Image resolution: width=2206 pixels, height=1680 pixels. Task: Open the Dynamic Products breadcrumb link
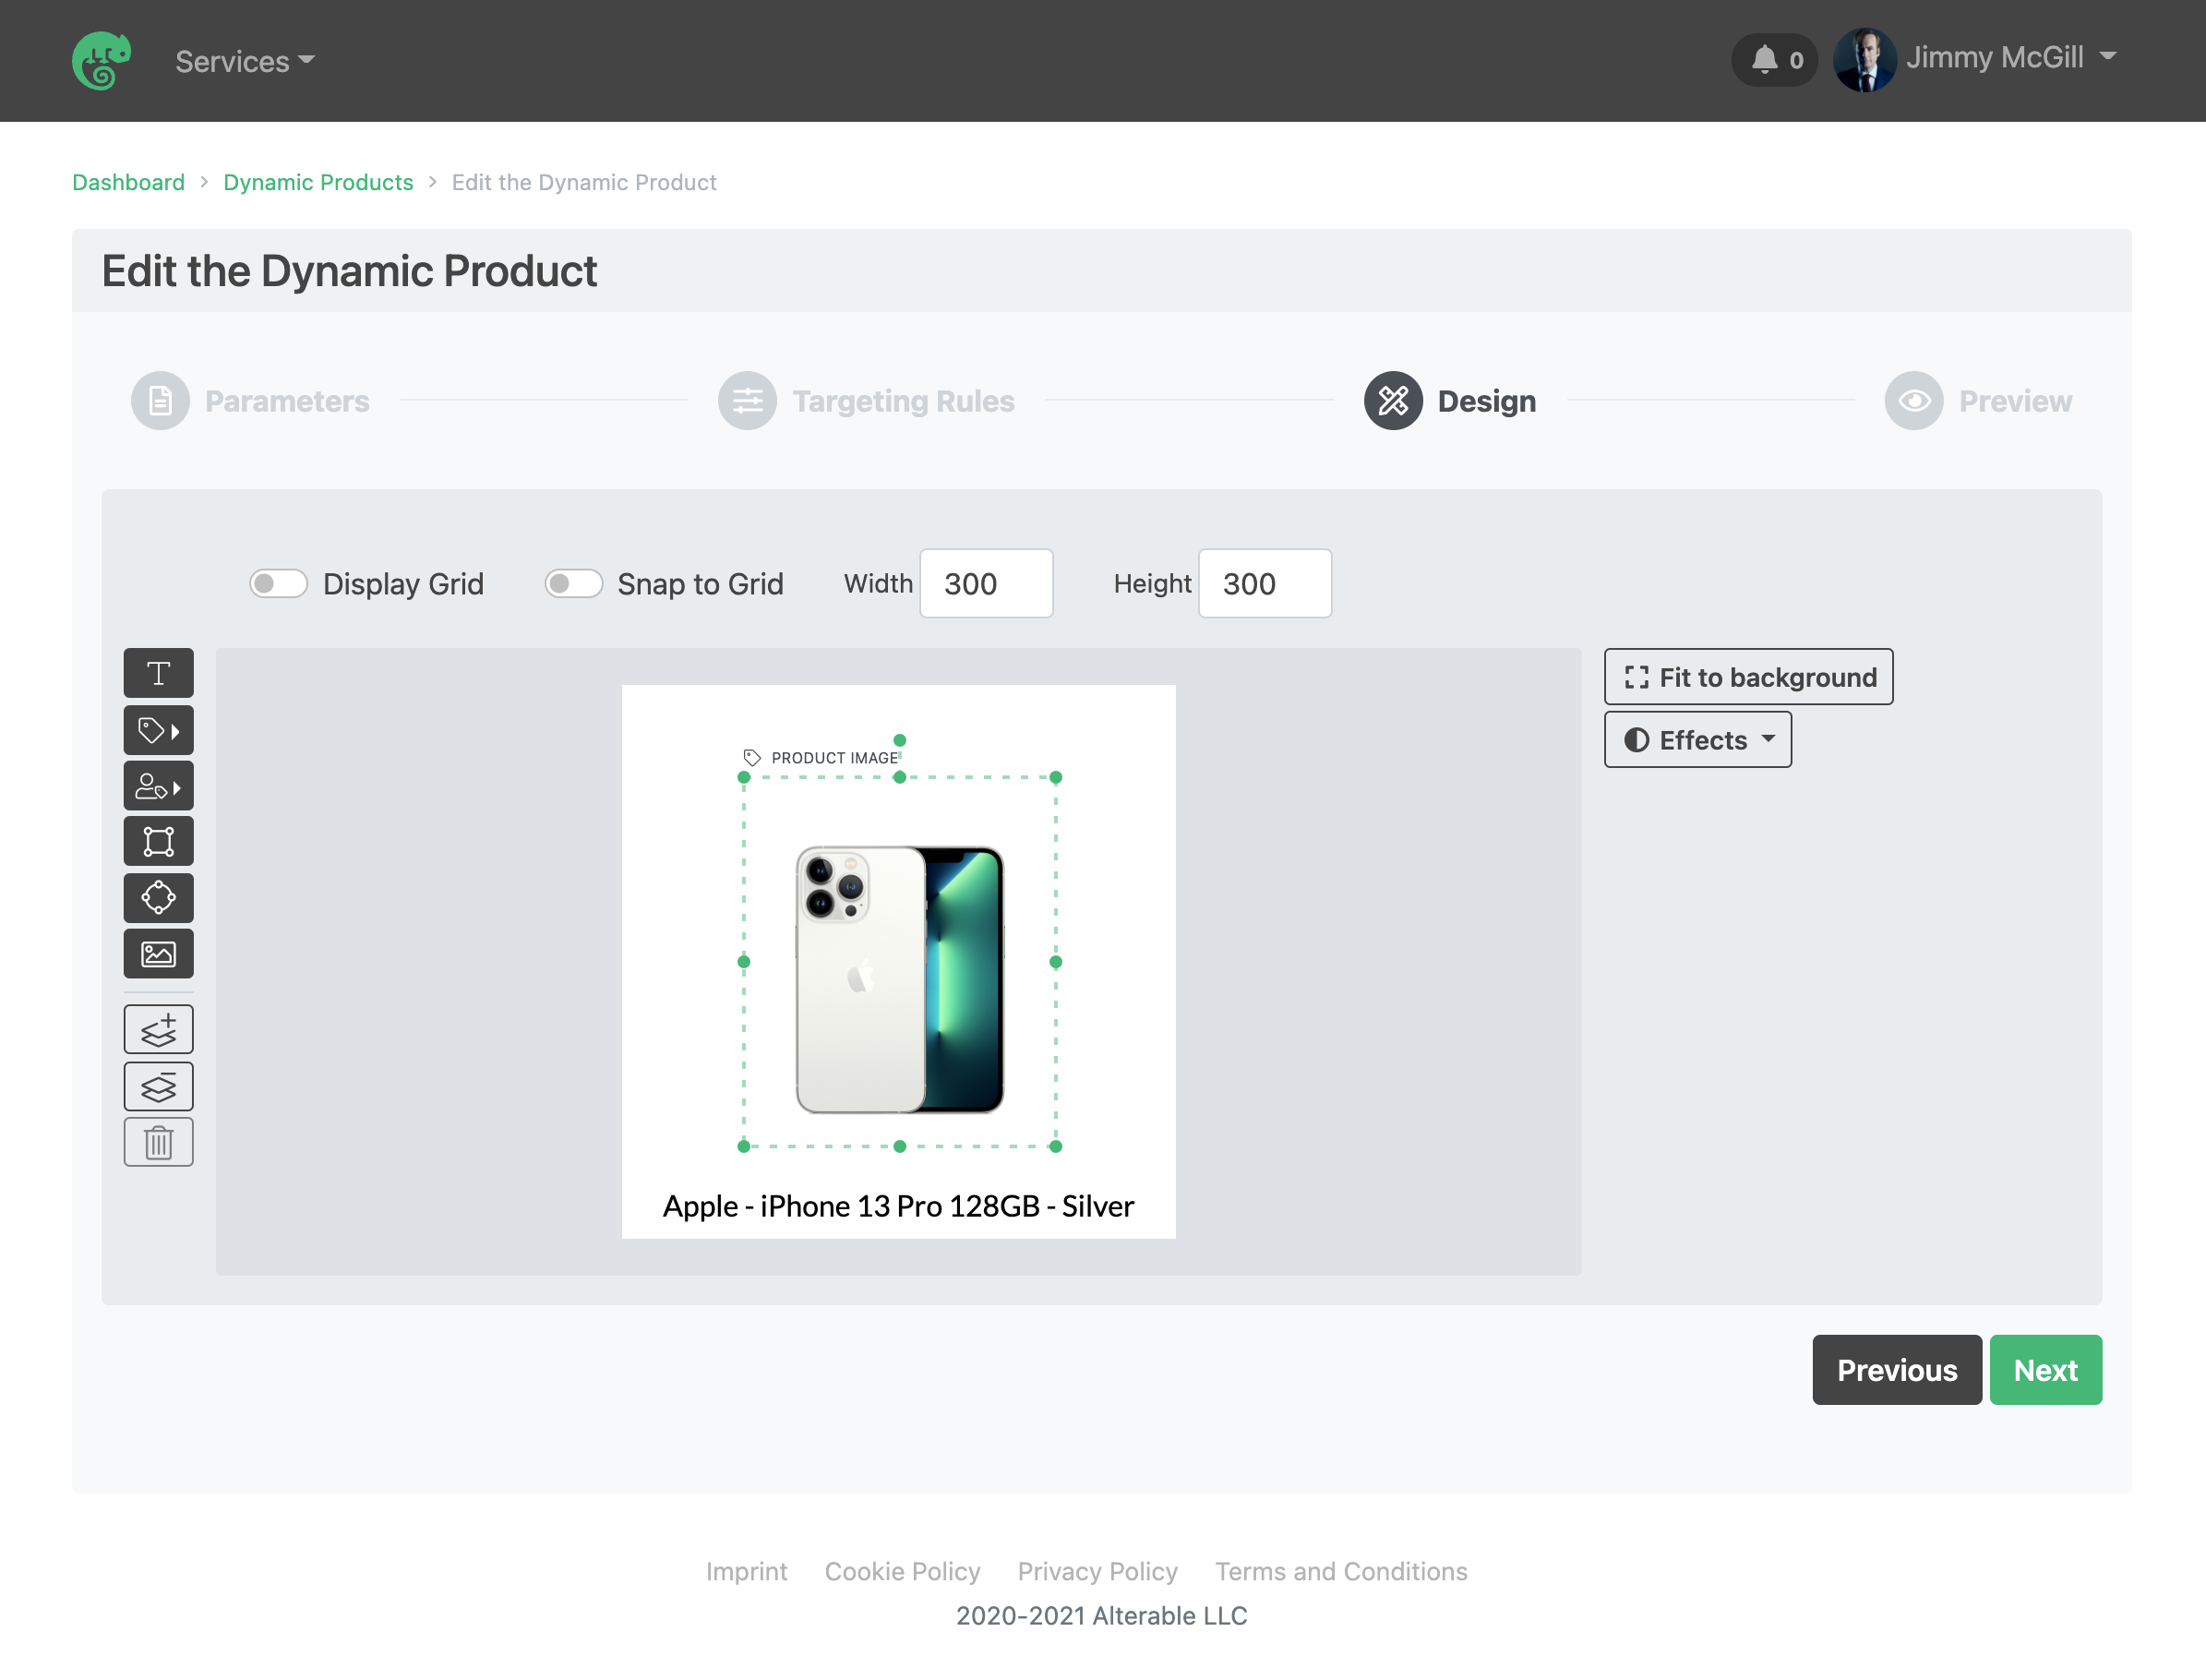318,182
